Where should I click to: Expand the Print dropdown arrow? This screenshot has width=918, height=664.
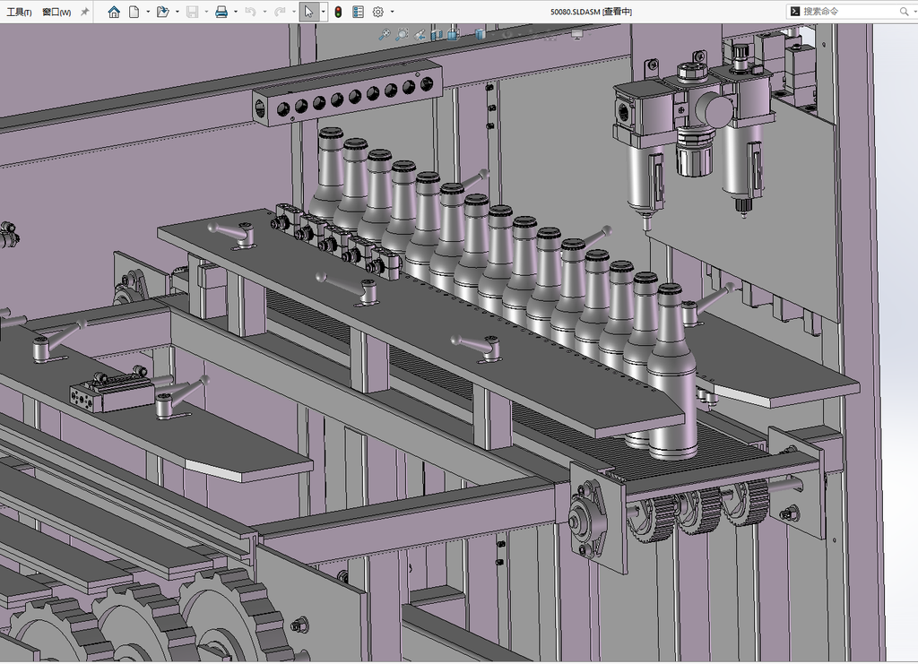click(x=236, y=11)
